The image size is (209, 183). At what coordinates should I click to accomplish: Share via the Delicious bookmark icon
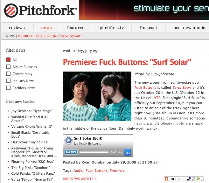(x=189, y=179)
